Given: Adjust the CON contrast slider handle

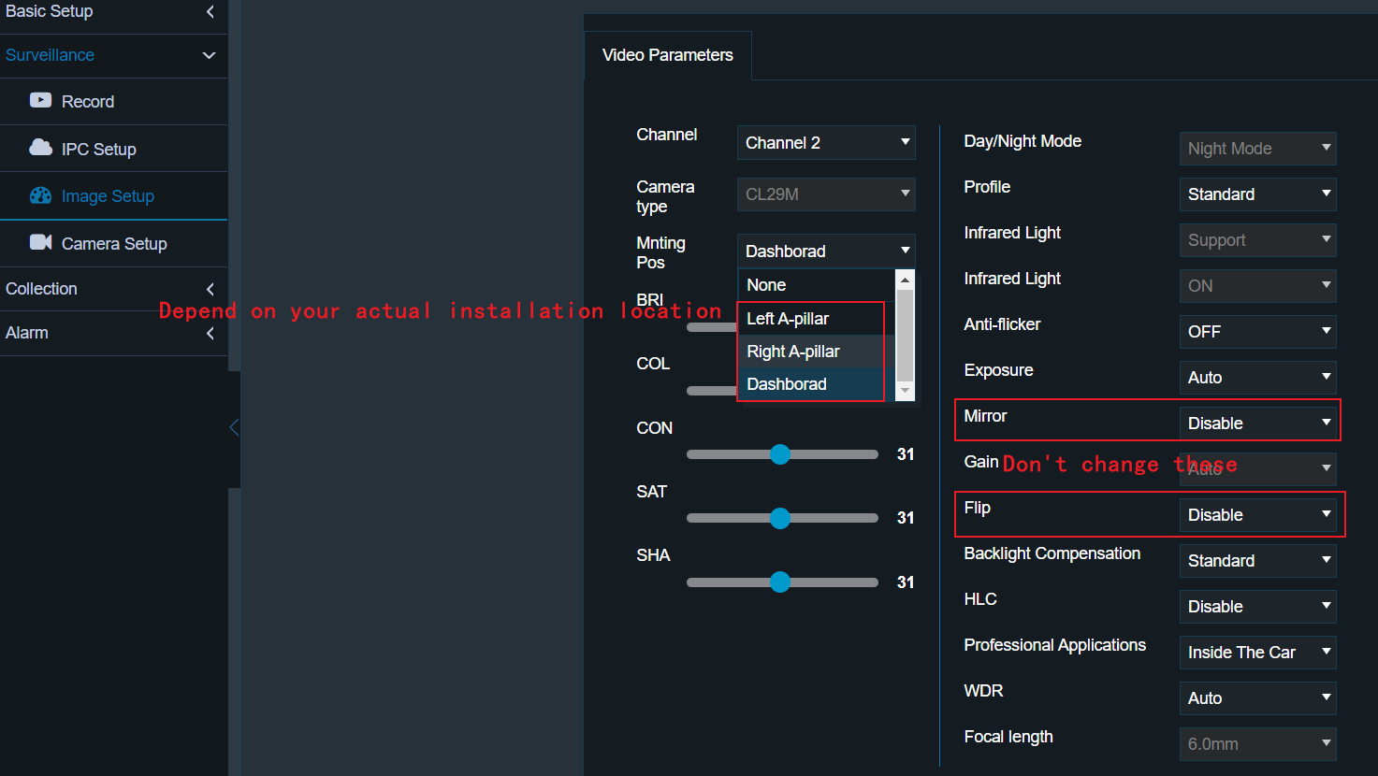Looking at the screenshot, I should point(780,454).
